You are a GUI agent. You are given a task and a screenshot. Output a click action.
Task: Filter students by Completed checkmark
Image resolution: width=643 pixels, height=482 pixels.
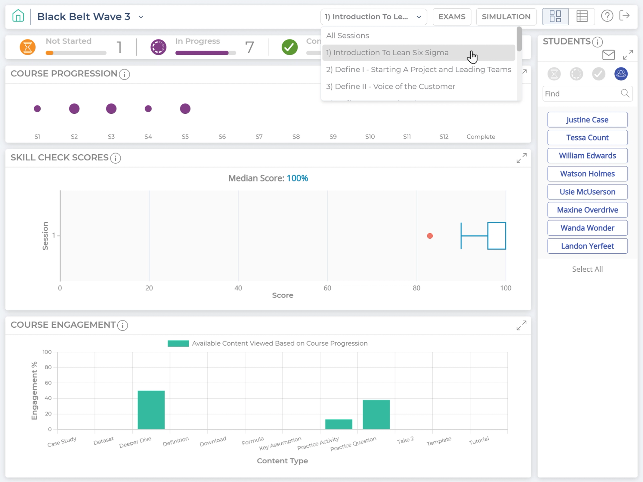599,74
